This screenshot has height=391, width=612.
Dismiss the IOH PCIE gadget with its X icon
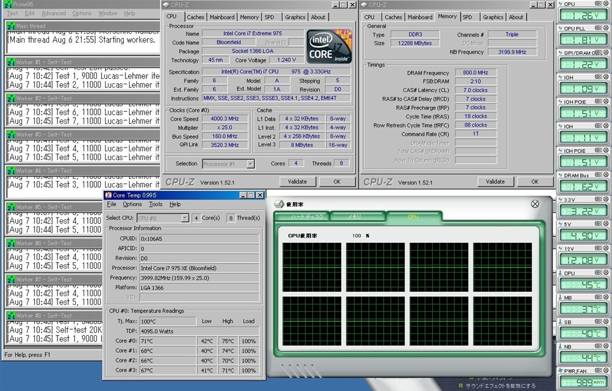tap(606, 102)
